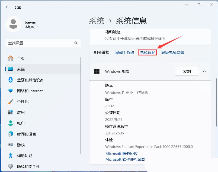218x172 pixels.
Task: Click the Wi-Fi icon for 网络和 Internet
Action: (x=10, y=91)
